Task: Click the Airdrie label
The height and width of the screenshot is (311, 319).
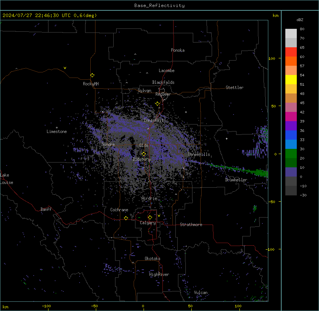Action: 149,198
